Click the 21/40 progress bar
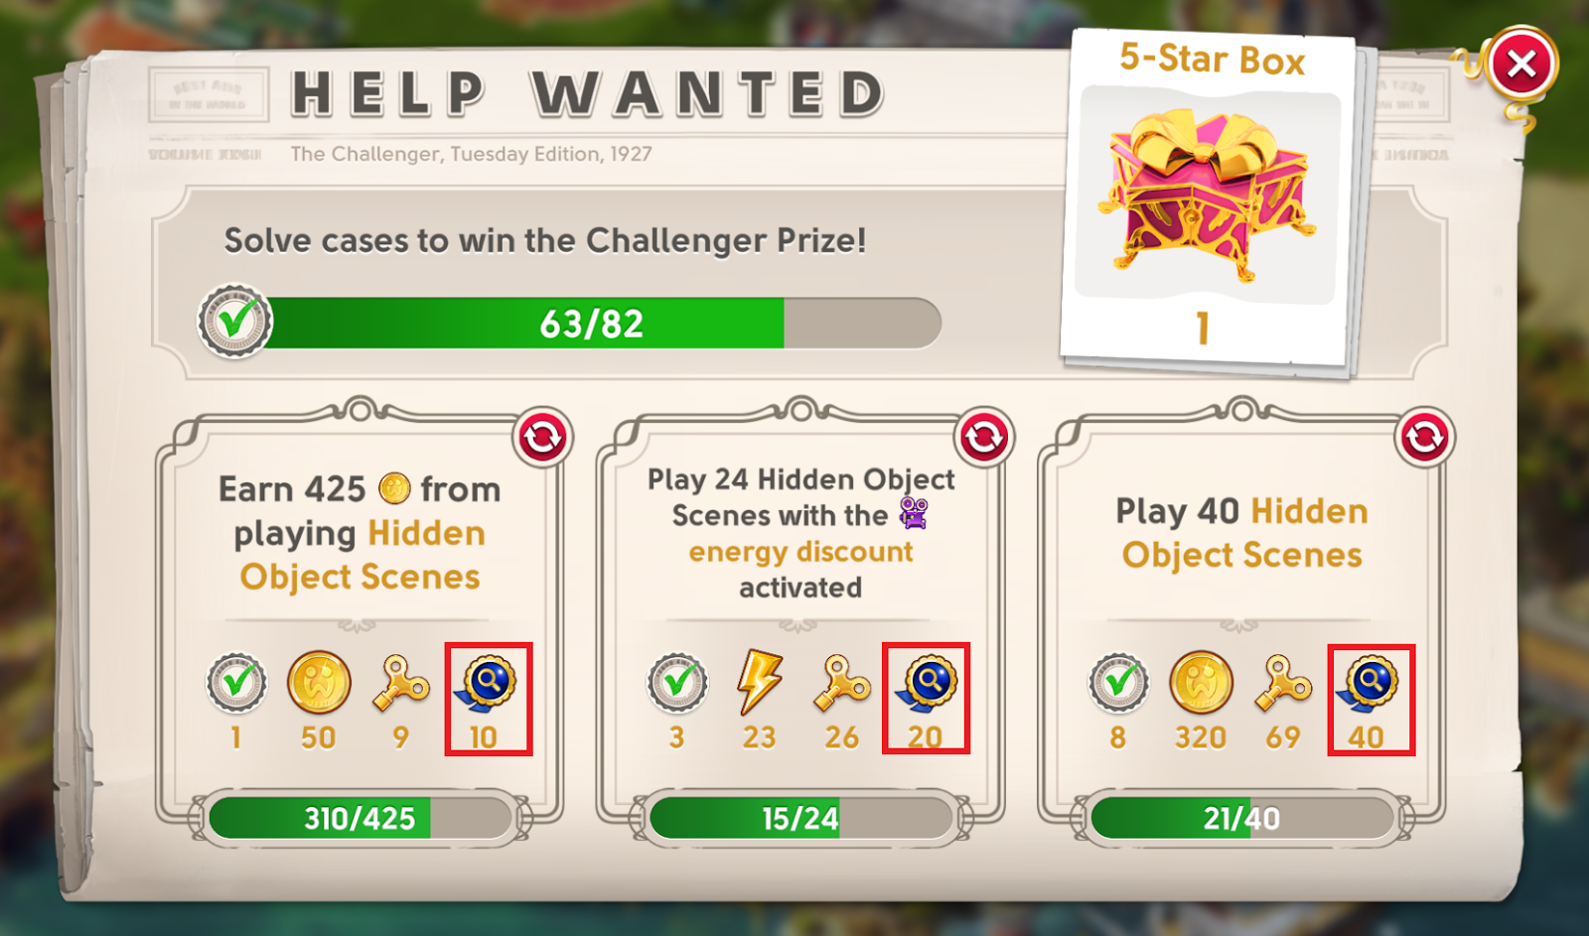Screen dimensions: 1589x936 coord(1241,819)
